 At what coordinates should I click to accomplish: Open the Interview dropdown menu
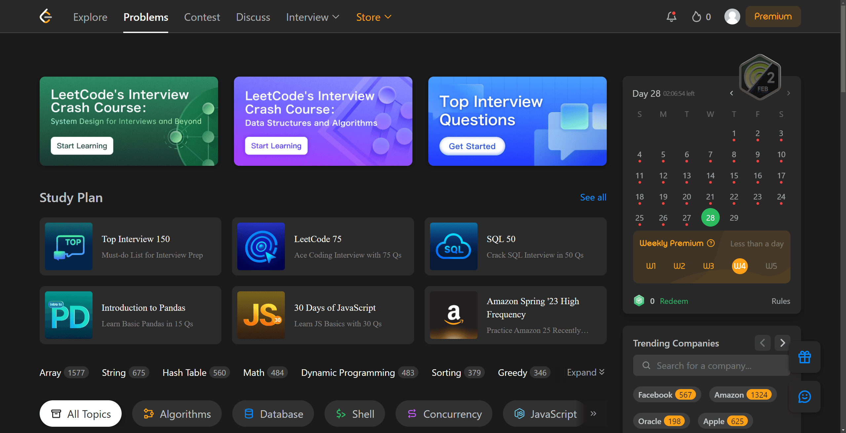click(x=312, y=17)
